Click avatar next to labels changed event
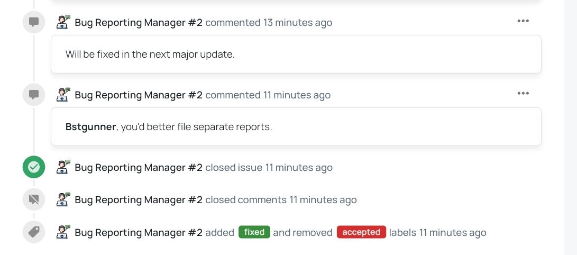Image resolution: width=577 pixels, height=255 pixels. click(63, 232)
